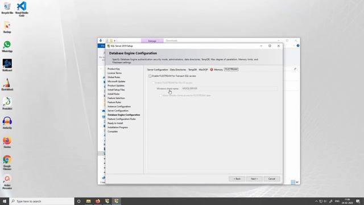The height and width of the screenshot is (205, 364).
Task: Open WhatsApp desktop shortcut
Action: click(x=7, y=46)
